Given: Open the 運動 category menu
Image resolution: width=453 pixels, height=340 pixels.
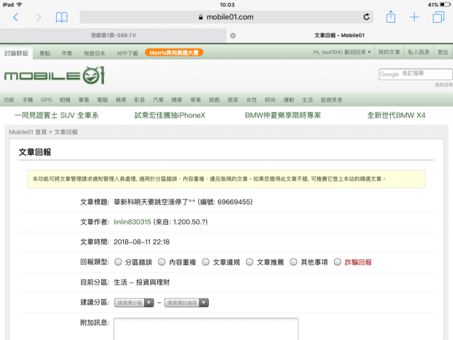Looking at the screenshot, I should [289, 99].
